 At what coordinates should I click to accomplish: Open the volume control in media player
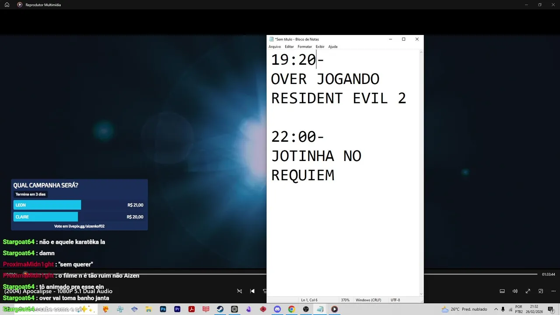(515, 291)
